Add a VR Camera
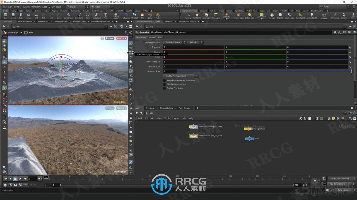 (x=335, y=16)
